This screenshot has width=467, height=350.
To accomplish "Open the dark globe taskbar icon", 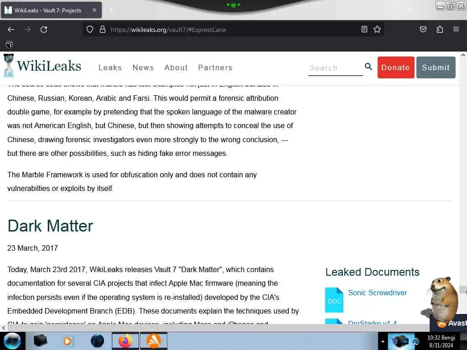I will (97, 341).
